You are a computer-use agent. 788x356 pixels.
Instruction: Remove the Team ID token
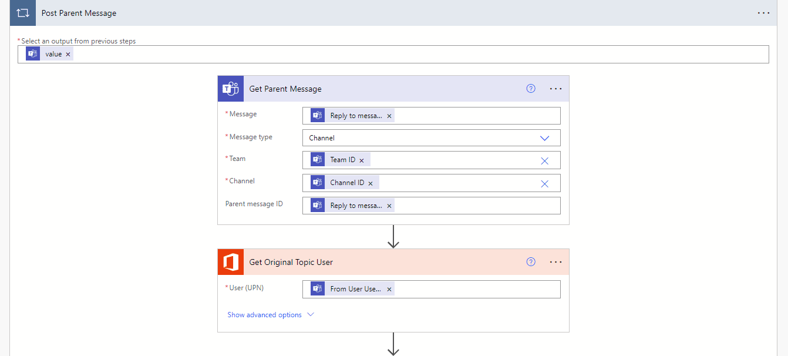[362, 160]
